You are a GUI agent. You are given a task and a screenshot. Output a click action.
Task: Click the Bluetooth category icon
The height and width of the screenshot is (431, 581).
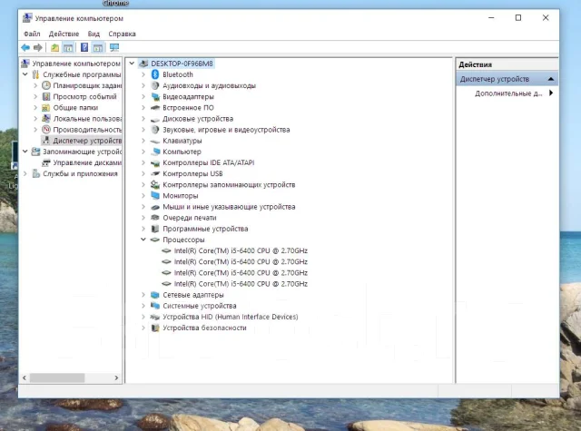click(155, 74)
